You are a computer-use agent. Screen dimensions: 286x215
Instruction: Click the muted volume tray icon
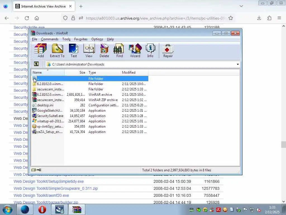[259, 210]
